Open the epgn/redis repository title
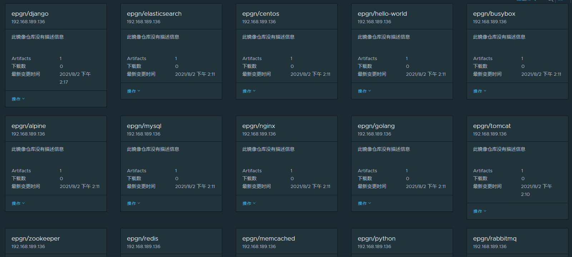Screen dimensions: 572x257 point(143,238)
